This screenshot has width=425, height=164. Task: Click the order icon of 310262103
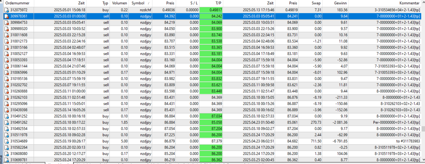pos(7,97)
